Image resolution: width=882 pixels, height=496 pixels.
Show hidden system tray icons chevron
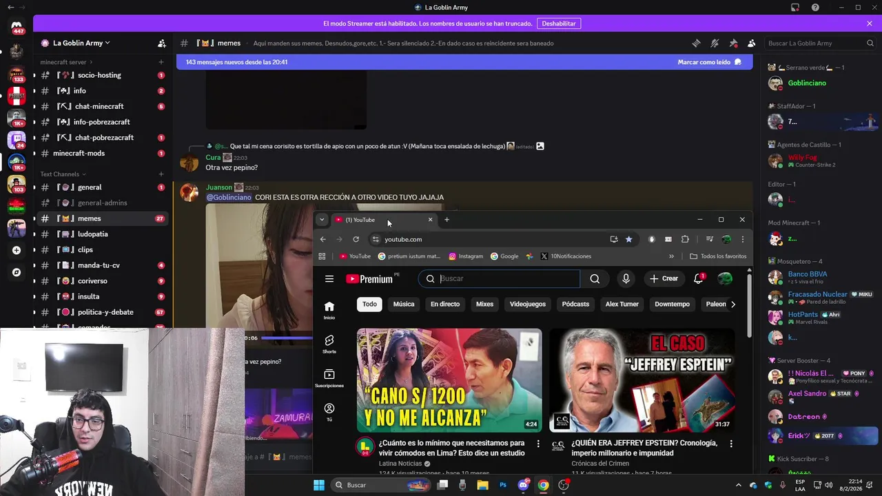click(738, 485)
